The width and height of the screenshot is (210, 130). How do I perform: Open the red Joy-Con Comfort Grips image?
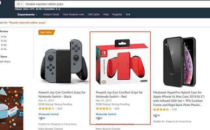[x=122, y=62]
